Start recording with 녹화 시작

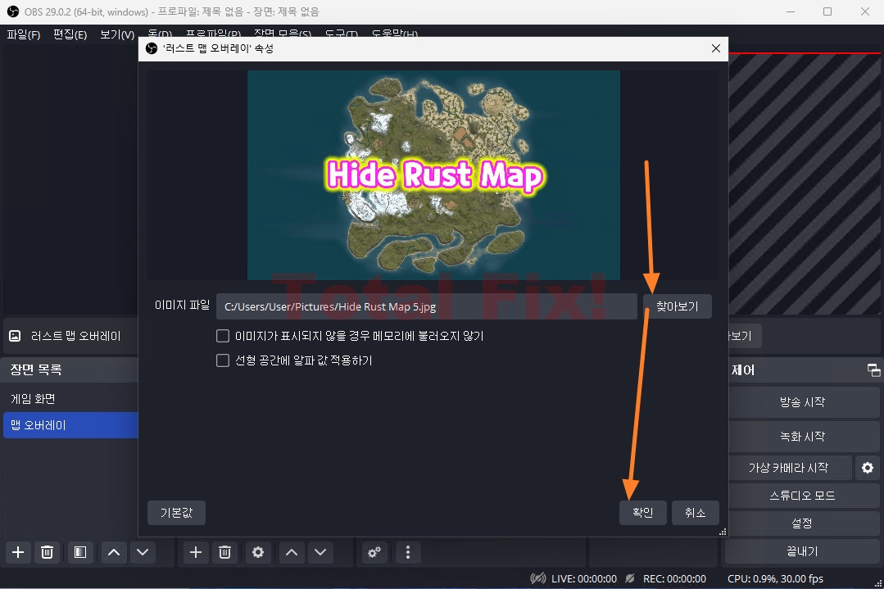(802, 437)
